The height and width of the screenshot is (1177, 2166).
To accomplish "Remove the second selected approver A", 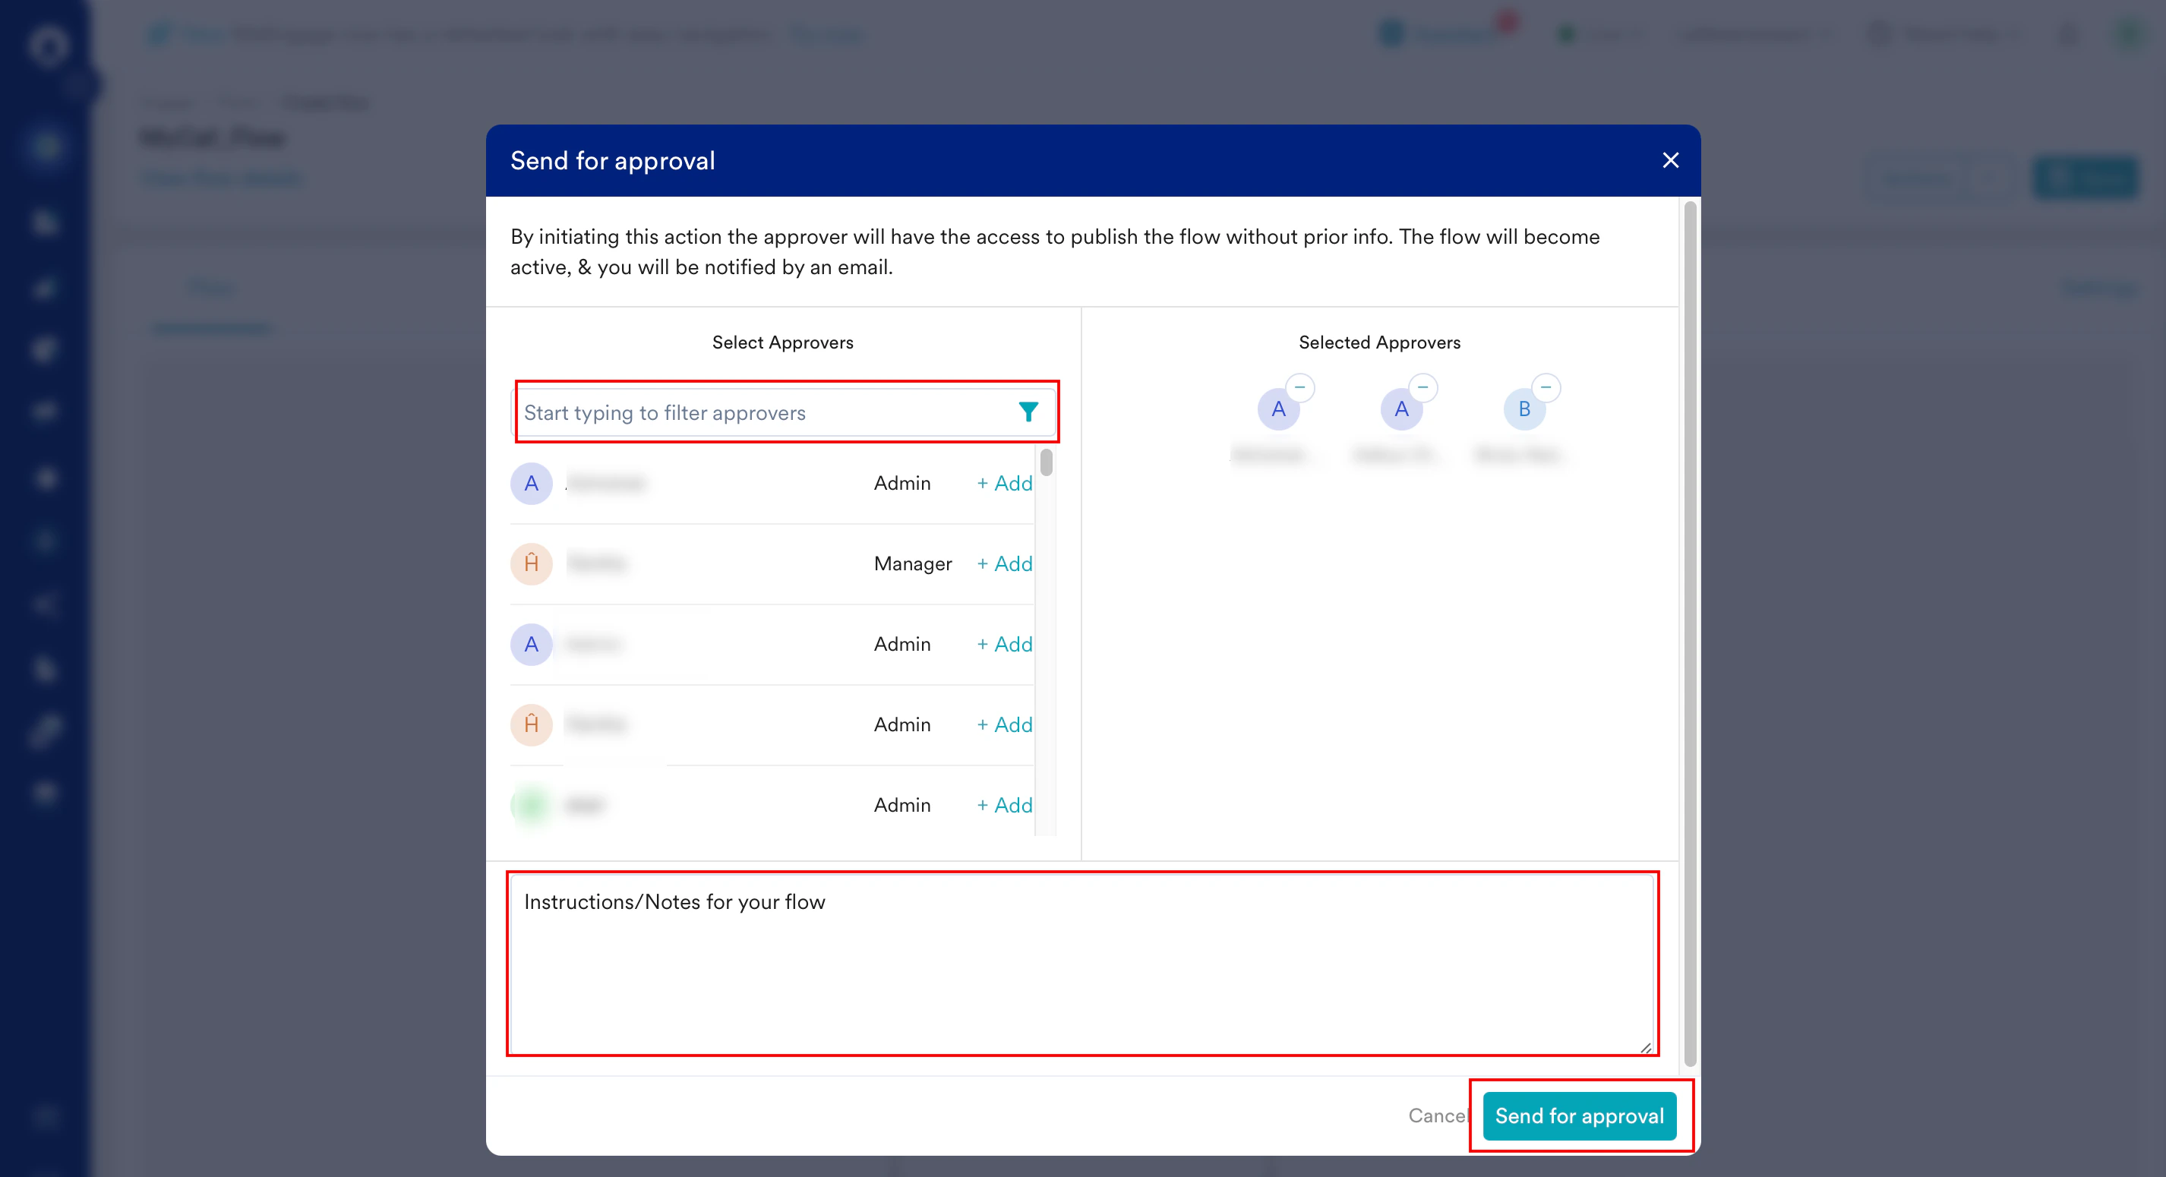I will point(1422,387).
